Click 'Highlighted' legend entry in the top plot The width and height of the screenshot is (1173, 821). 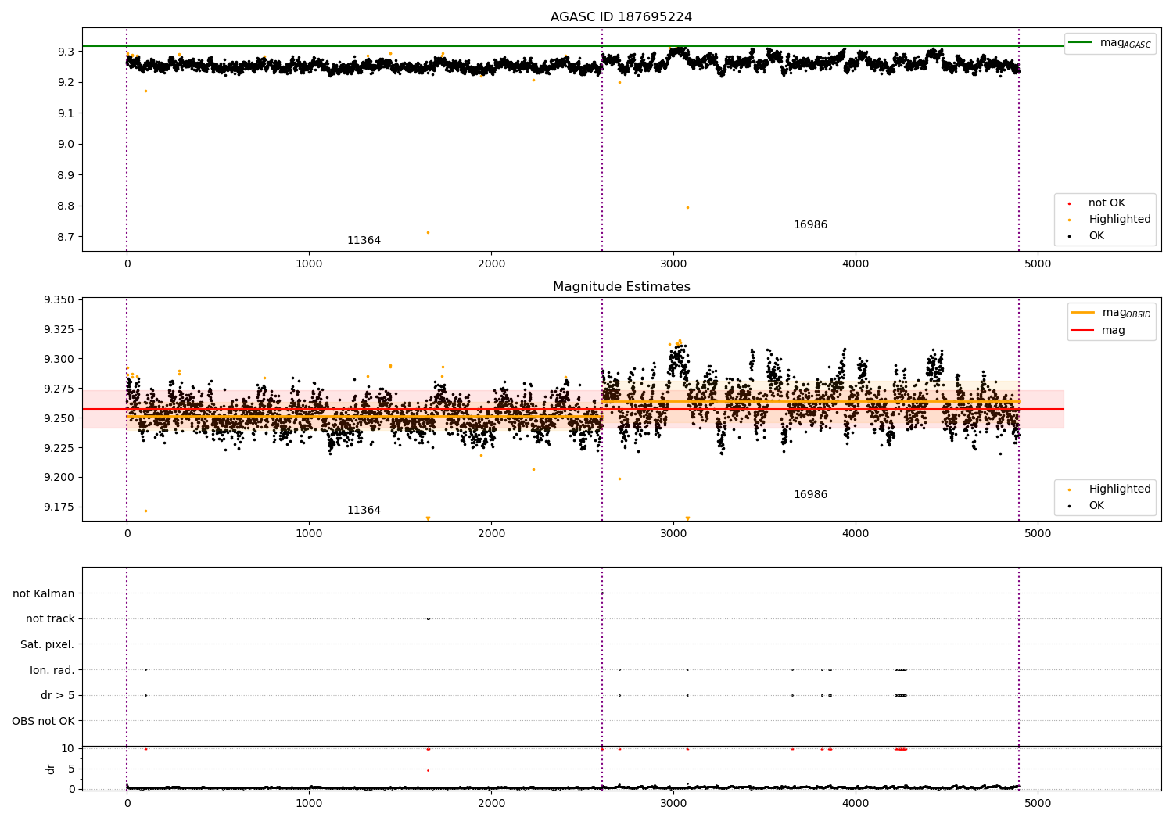(1119, 220)
